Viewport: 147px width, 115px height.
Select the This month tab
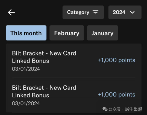(26, 33)
